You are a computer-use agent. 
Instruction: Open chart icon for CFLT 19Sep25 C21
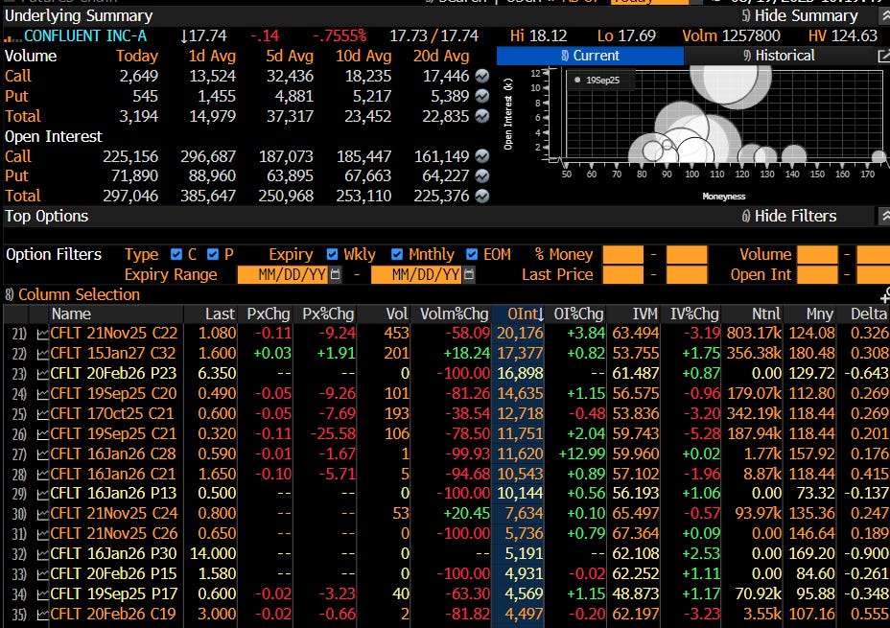(x=42, y=434)
